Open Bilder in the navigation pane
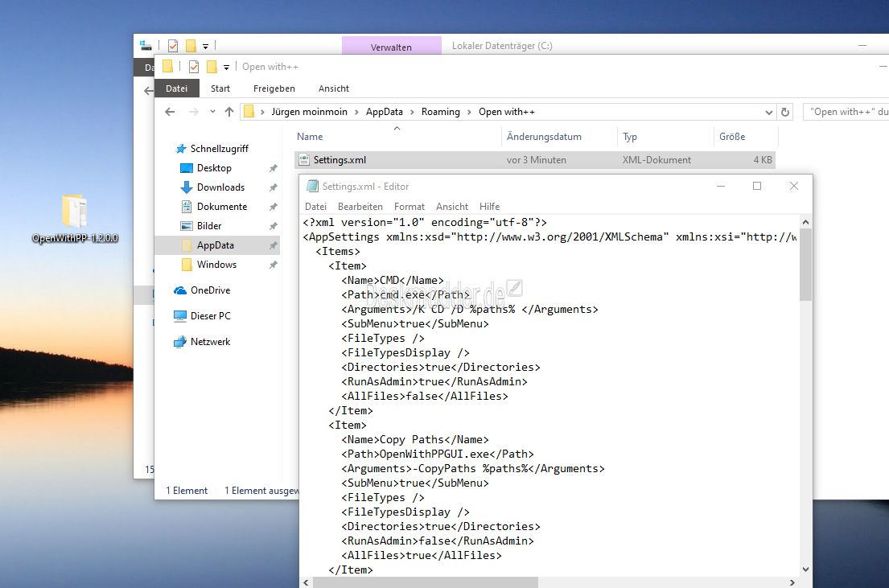Screen dimensions: 889x588 (x=208, y=226)
